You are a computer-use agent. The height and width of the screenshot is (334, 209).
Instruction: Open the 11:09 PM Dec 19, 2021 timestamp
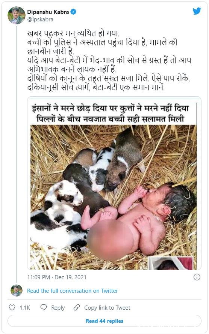pyautogui.click(x=57, y=277)
